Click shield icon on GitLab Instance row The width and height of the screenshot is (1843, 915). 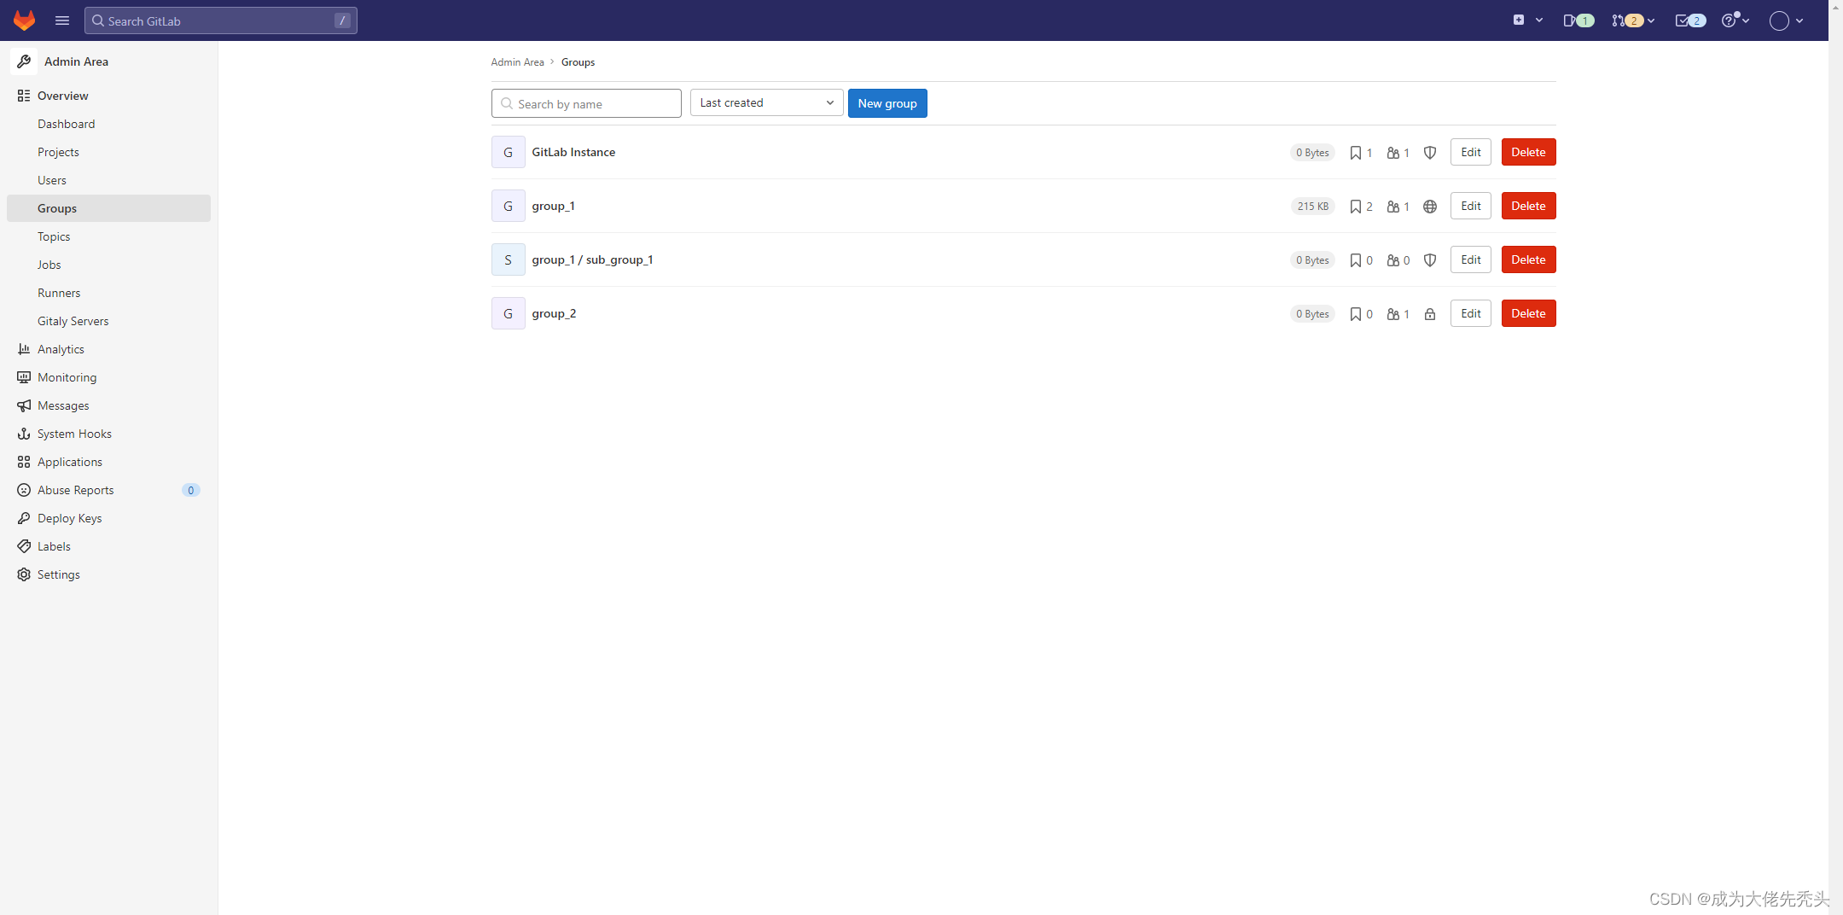tap(1430, 153)
